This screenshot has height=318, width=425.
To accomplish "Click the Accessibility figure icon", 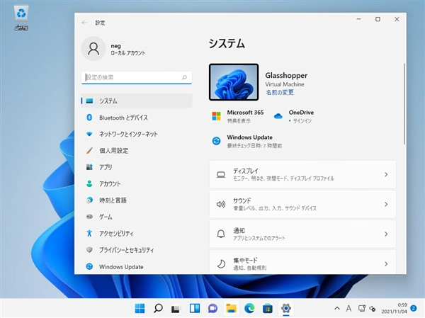I will point(89,233).
